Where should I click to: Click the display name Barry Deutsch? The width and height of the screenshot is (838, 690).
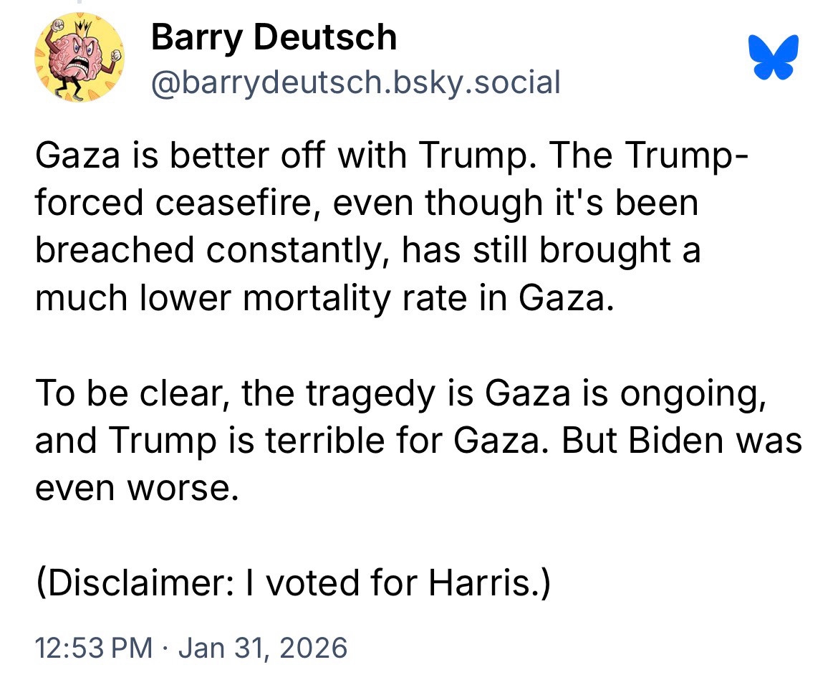274,37
